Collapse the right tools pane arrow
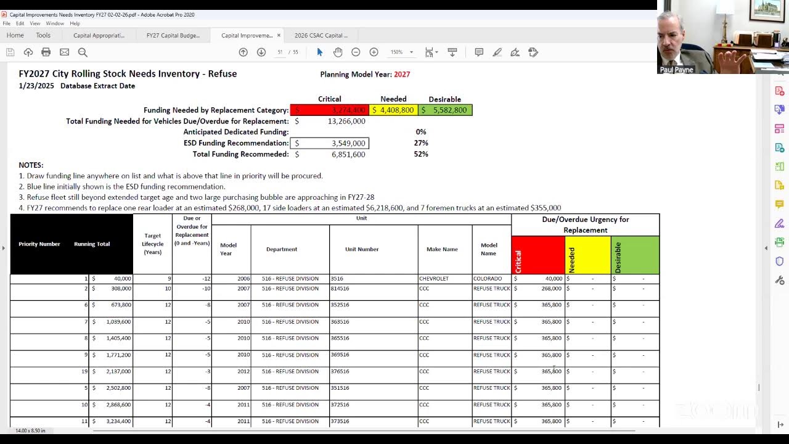 coord(766,248)
